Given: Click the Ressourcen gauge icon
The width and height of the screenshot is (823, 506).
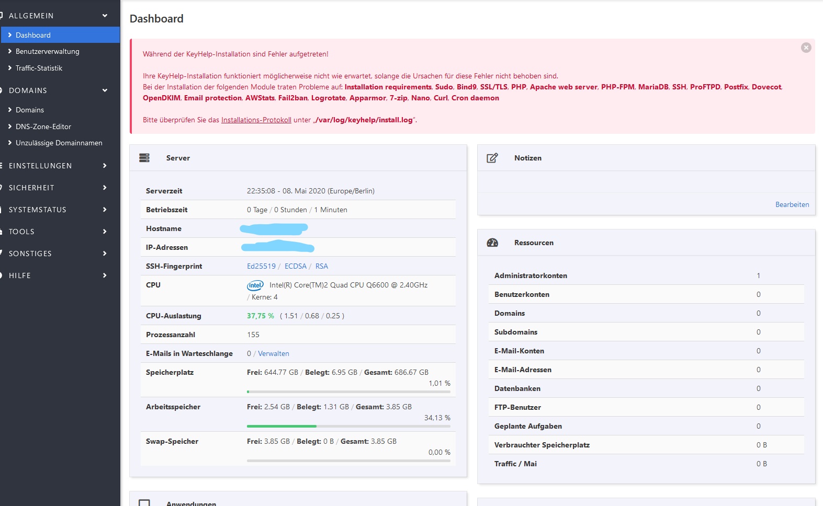Looking at the screenshot, I should coord(492,243).
